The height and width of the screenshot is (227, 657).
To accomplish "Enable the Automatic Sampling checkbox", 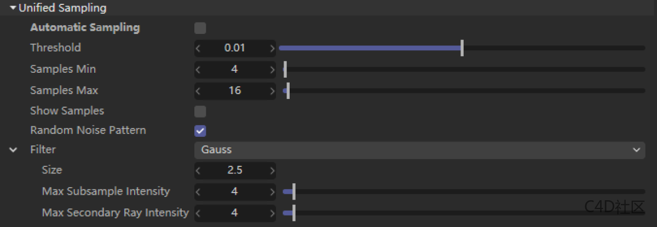I will click(200, 28).
